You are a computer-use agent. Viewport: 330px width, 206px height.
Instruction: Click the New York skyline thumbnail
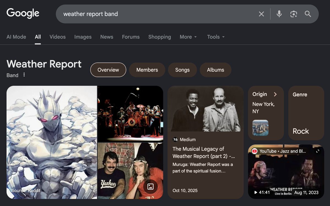click(260, 128)
